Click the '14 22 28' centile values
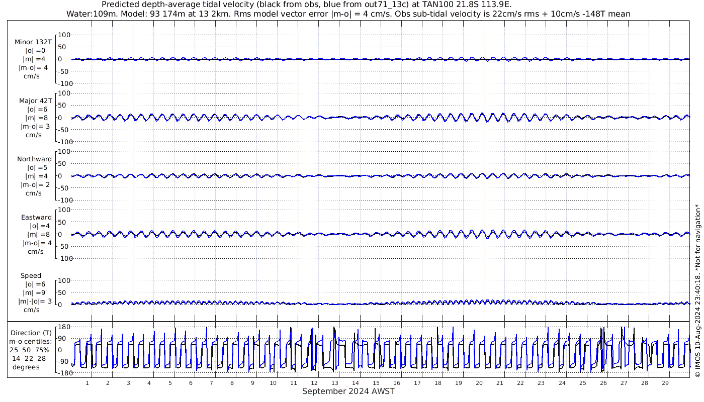704x402 pixels. click(29, 358)
